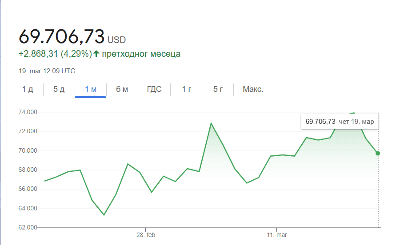Click the green endpoint dot on chart
This screenshot has height=245, width=412.
tap(378, 153)
